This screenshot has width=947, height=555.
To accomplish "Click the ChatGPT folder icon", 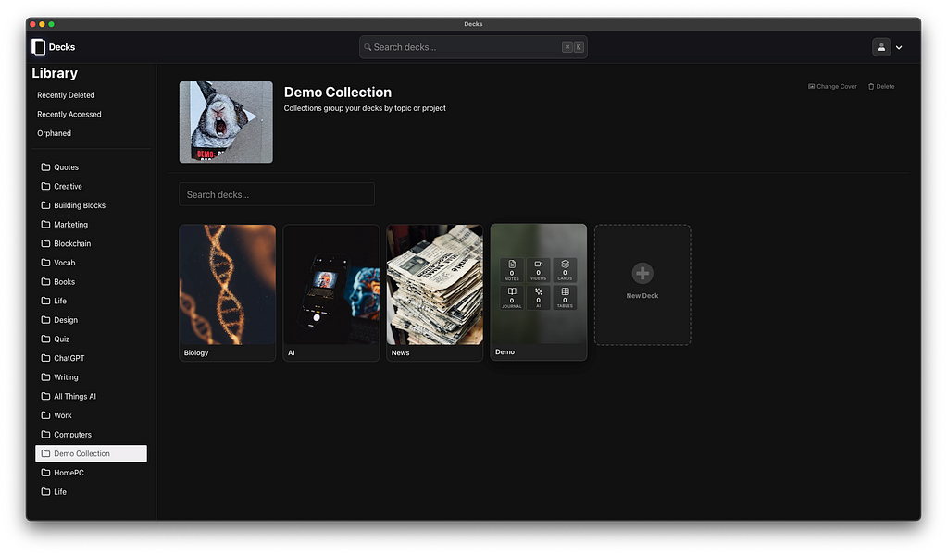I will pyautogui.click(x=45, y=358).
